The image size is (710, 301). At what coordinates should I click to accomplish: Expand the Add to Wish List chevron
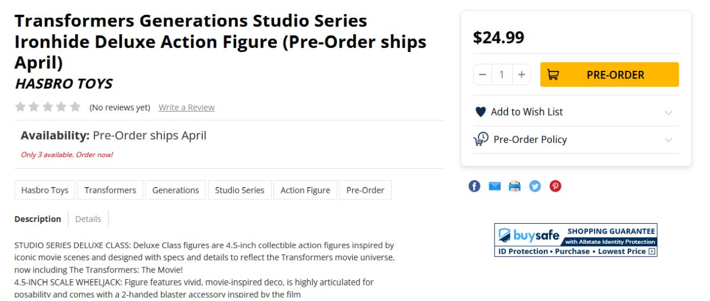point(669,112)
